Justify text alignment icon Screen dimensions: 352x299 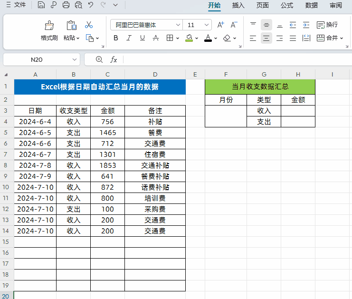coord(293,38)
